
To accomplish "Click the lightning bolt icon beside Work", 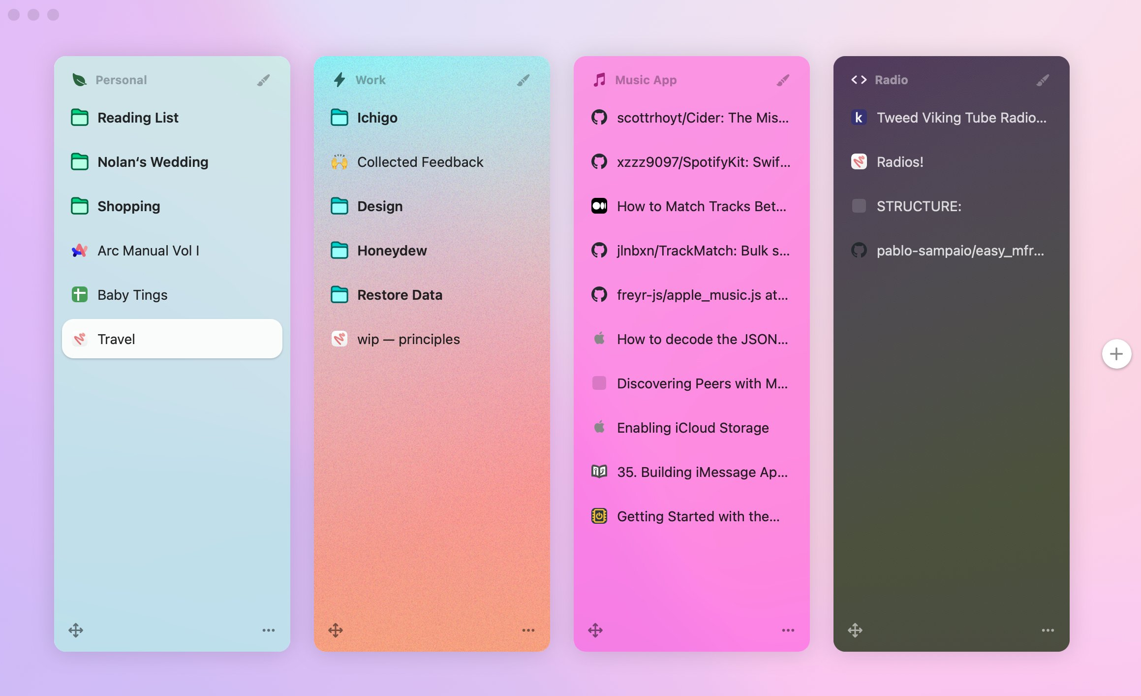I will tap(339, 79).
